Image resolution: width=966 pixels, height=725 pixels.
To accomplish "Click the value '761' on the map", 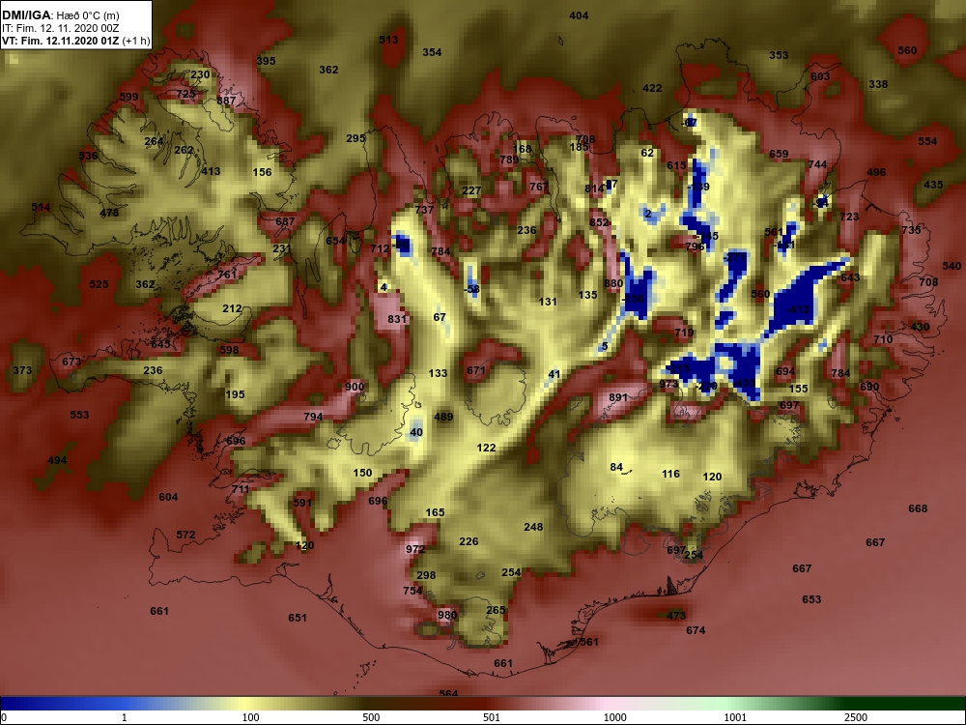I will click(x=227, y=275).
